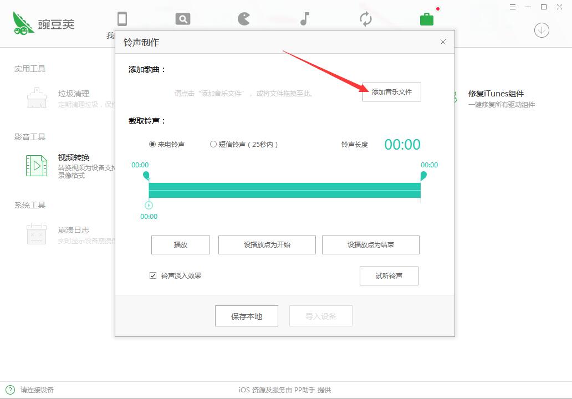Open the games section Pac-Man icon
The image size is (572, 399).
[243, 18]
